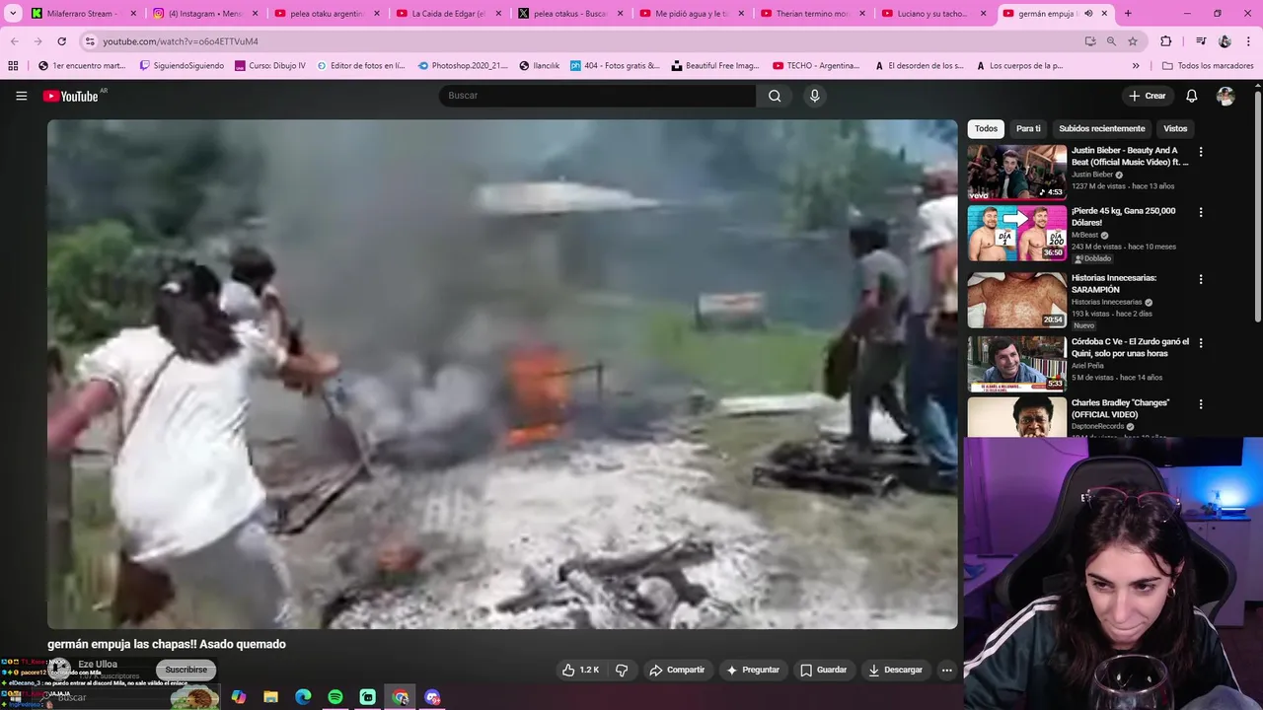The height and width of the screenshot is (710, 1263).
Task: Open YouTube notifications bell
Action: pos(1192,96)
